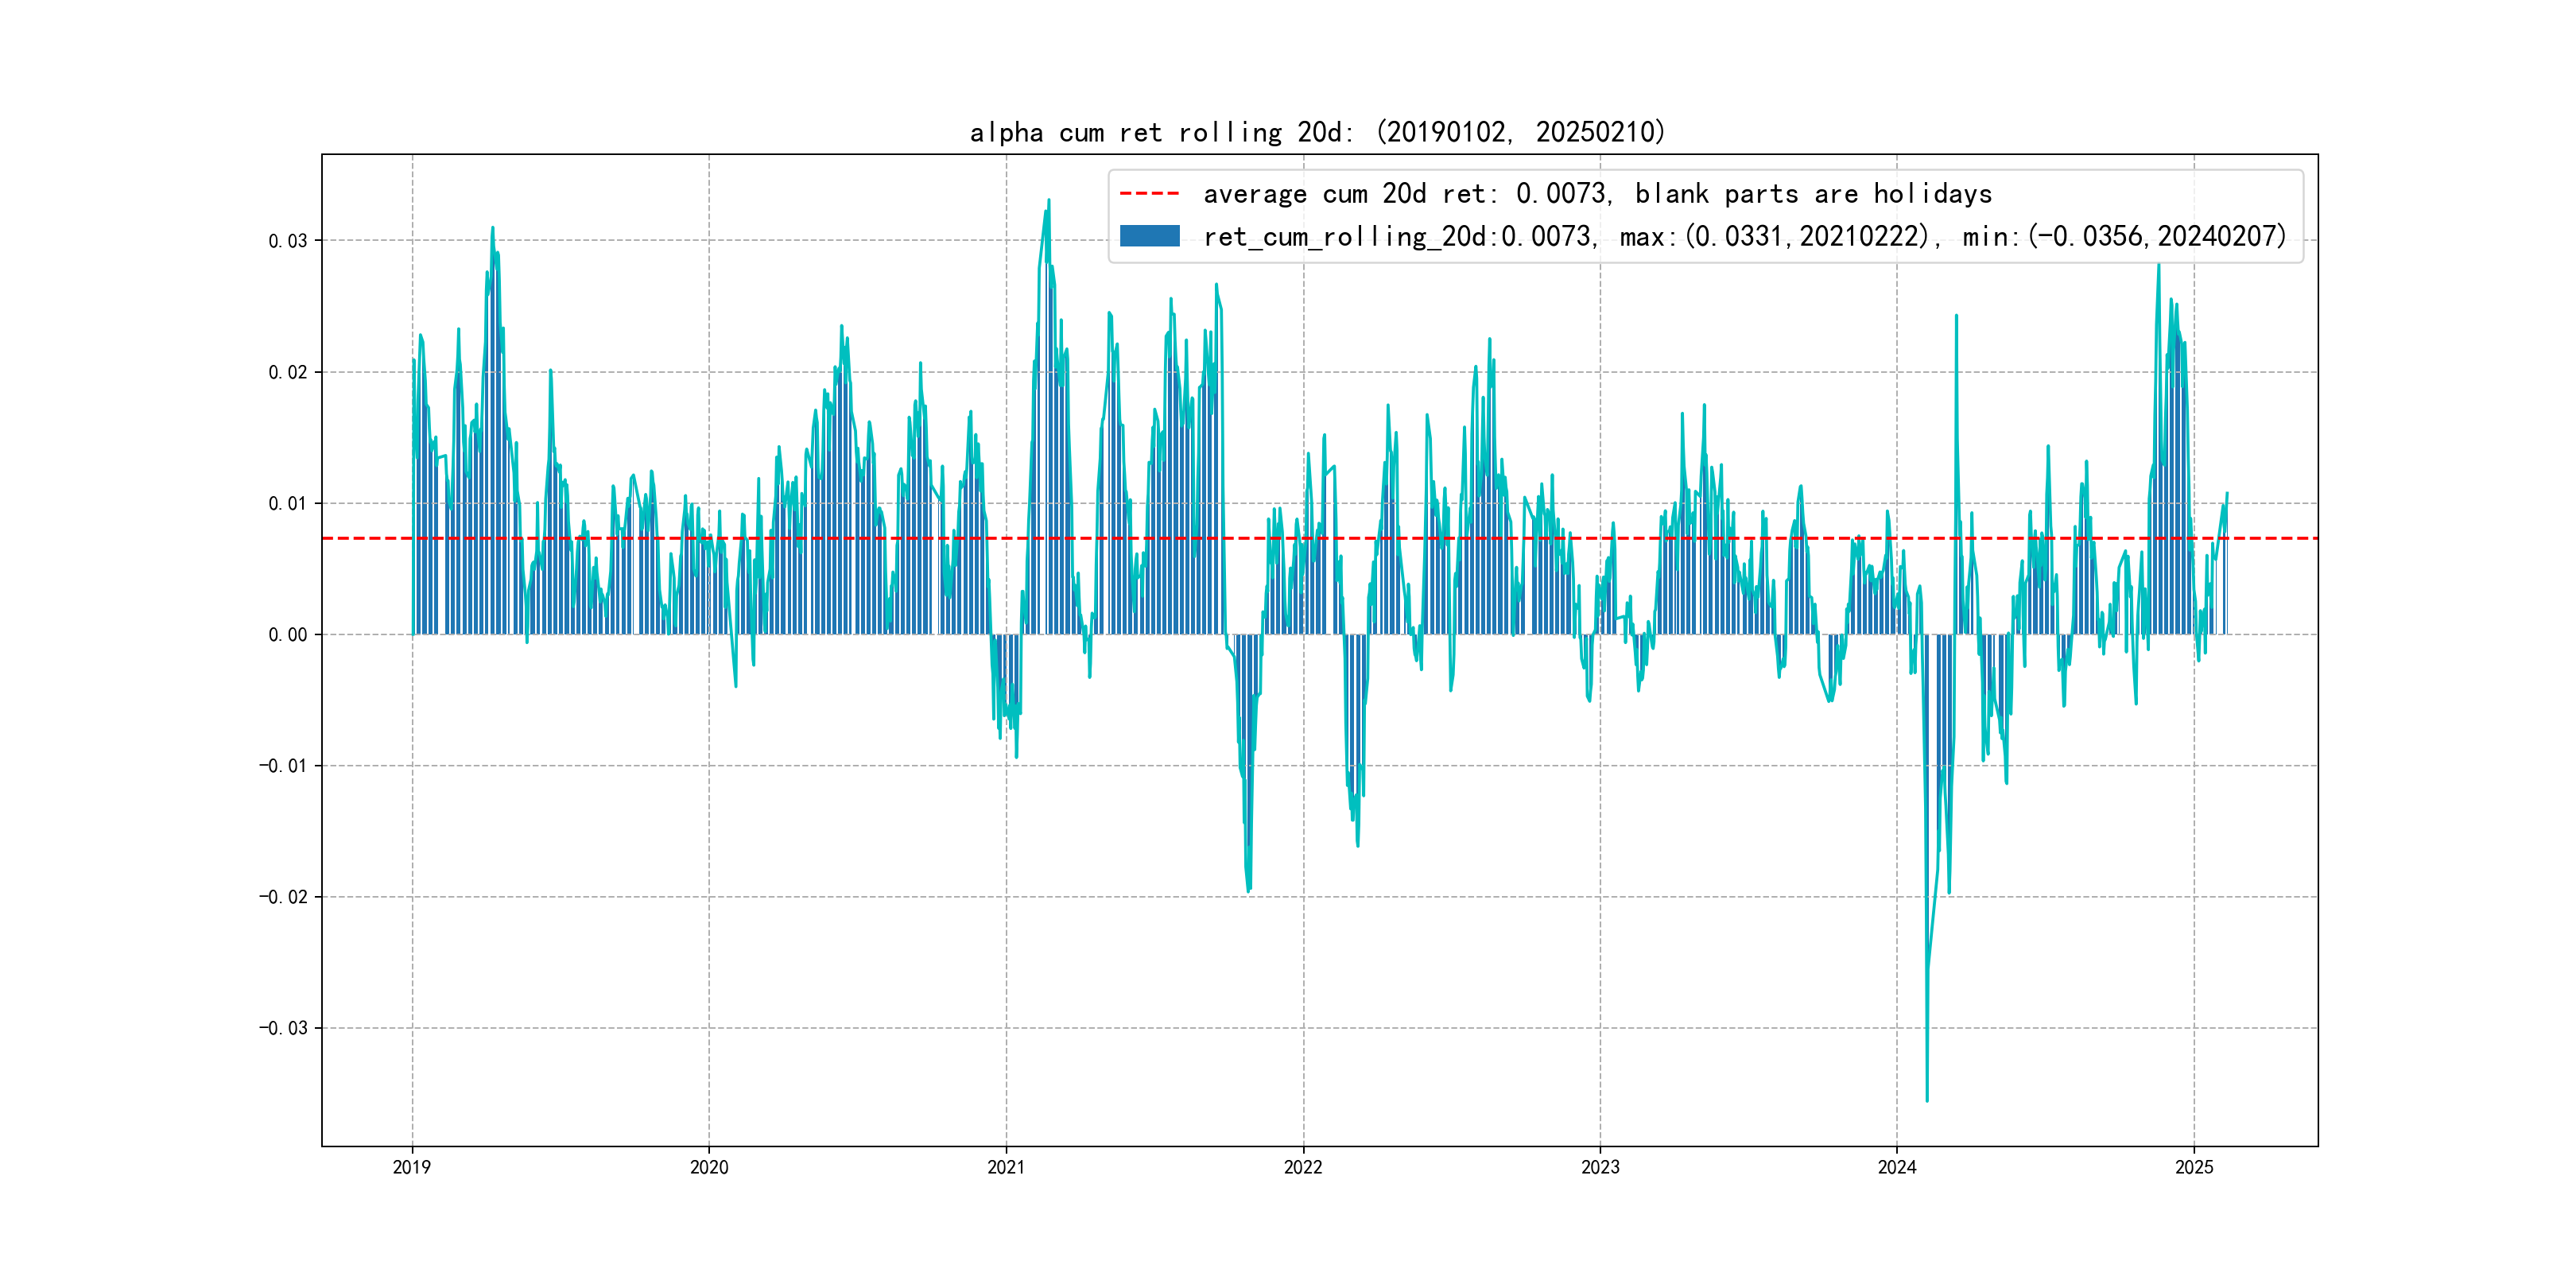Click the -0.01 y-axis tick label
Image resolution: width=2576 pixels, height=1288 pixels.
(283, 766)
